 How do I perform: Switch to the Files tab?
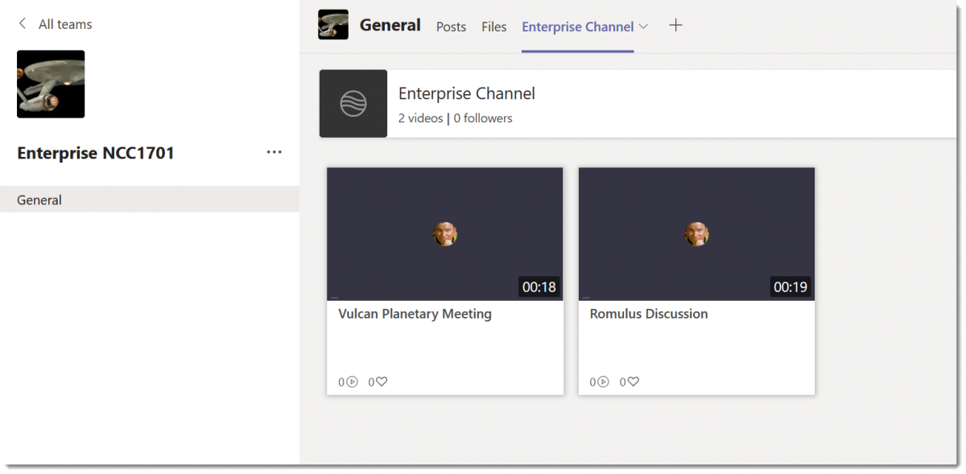(493, 27)
